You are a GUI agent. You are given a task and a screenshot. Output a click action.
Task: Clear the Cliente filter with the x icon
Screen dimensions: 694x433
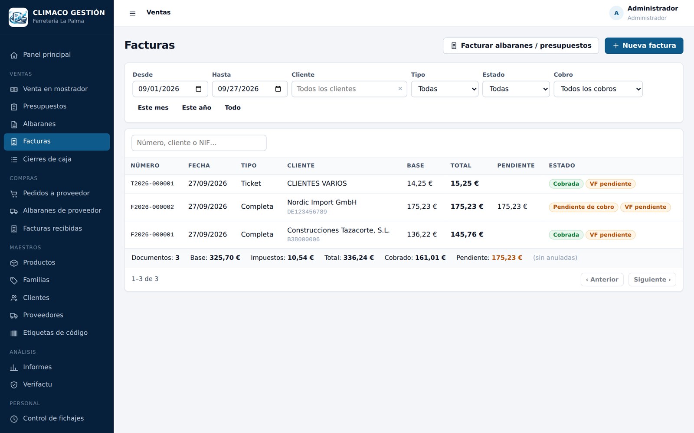[400, 89]
